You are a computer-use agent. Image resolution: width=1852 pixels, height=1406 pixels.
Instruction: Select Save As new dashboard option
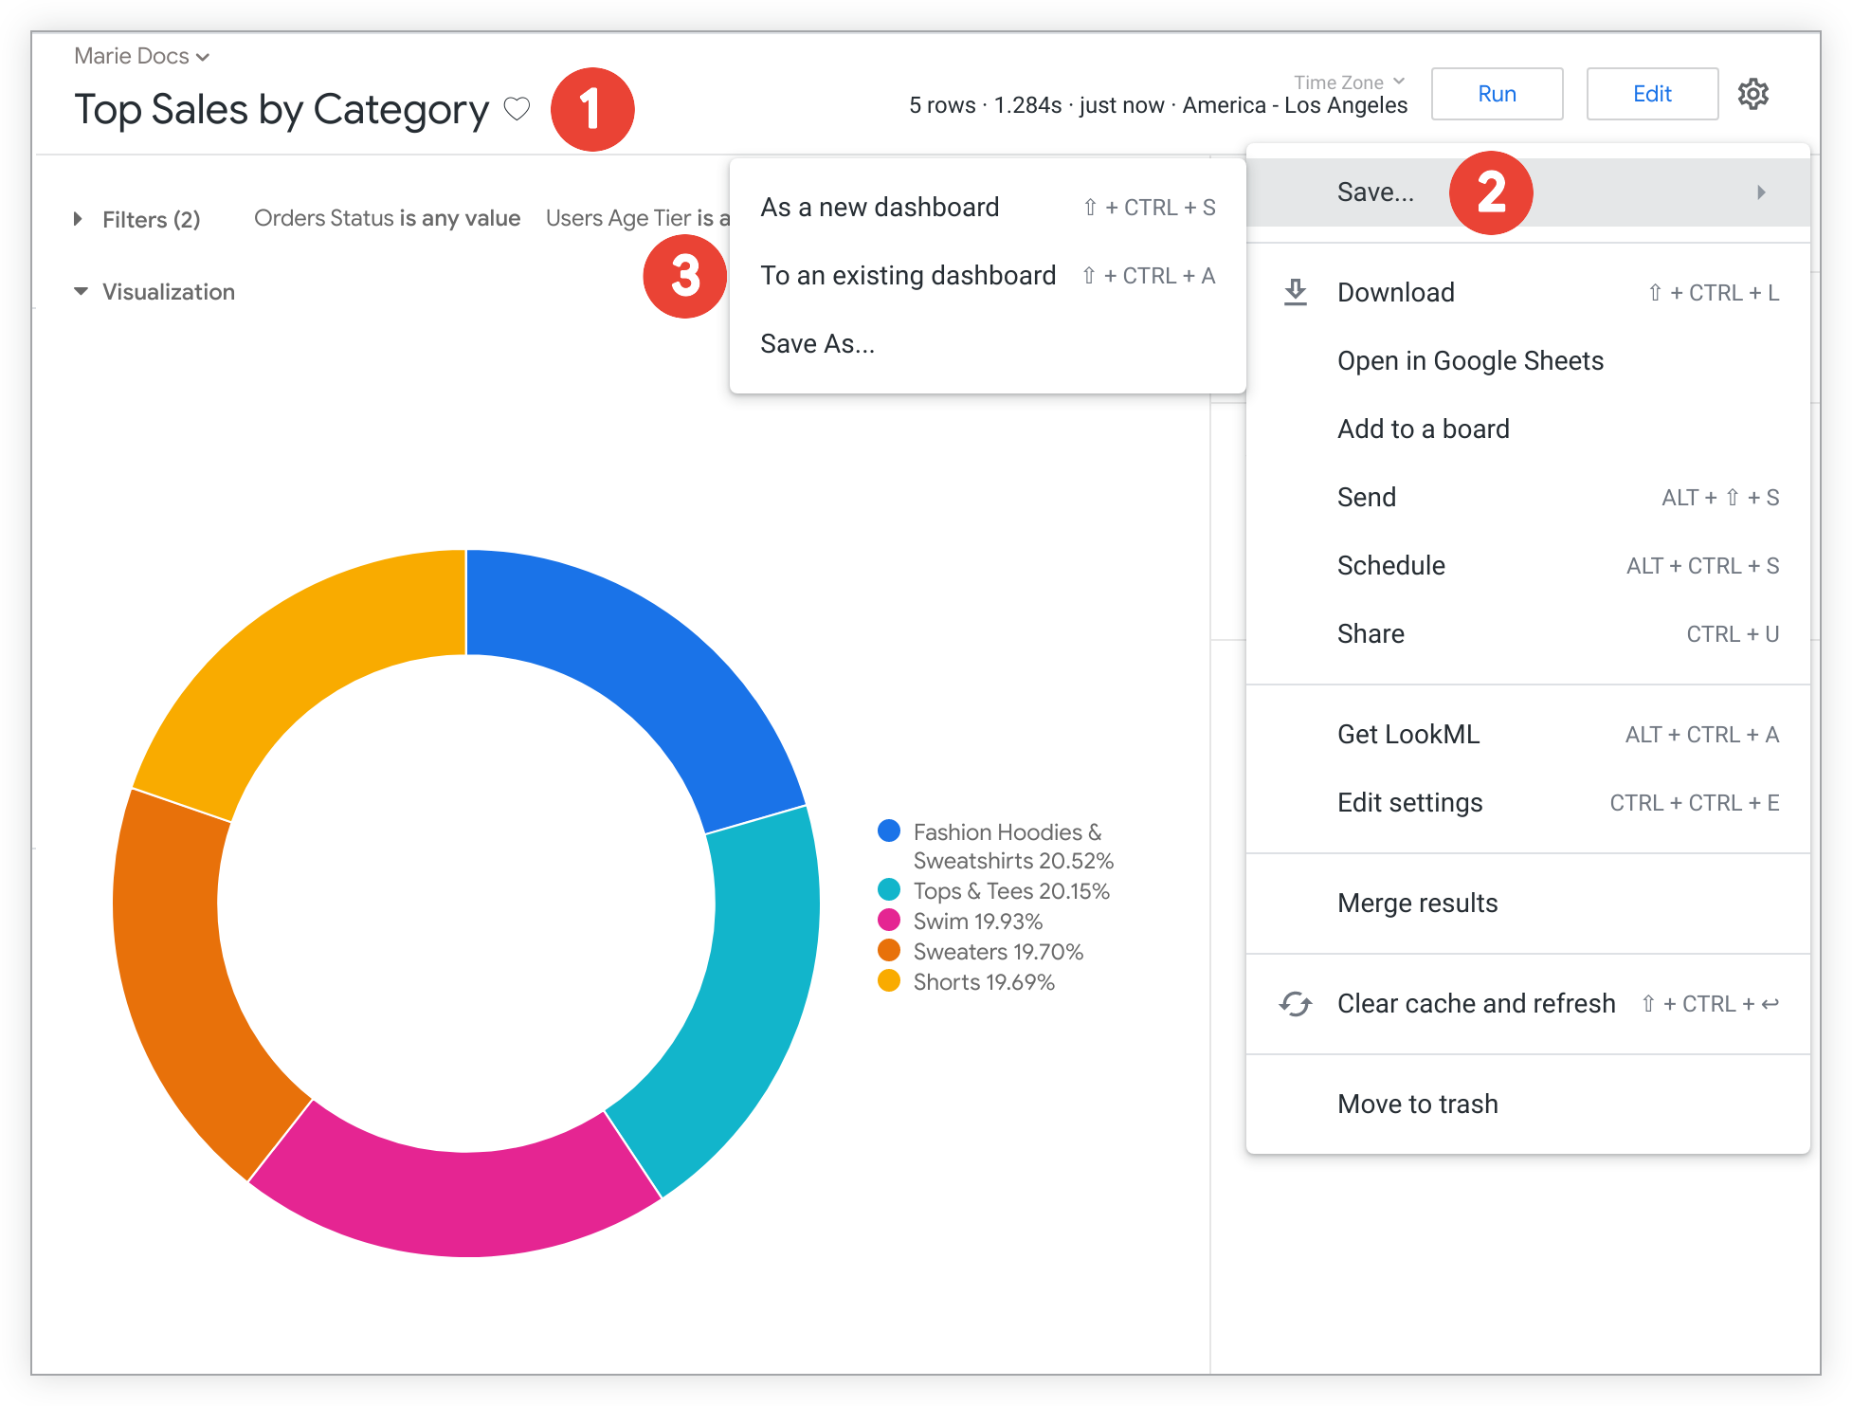pyautogui.click(x=878, y=207)
